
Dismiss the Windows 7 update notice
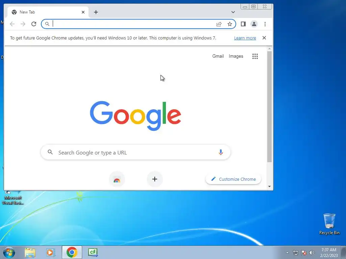tap(264, 38)
